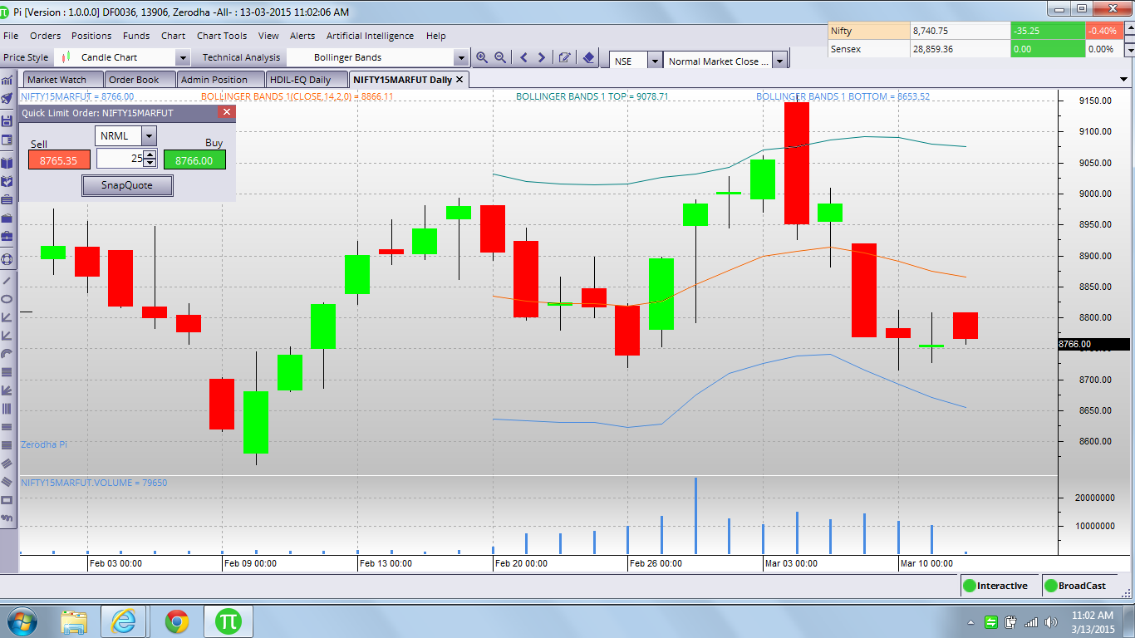This screenshot has height=638, width=1135.
Task: Click the chart graph icon in sidebar
Action: tap(7, 81)
